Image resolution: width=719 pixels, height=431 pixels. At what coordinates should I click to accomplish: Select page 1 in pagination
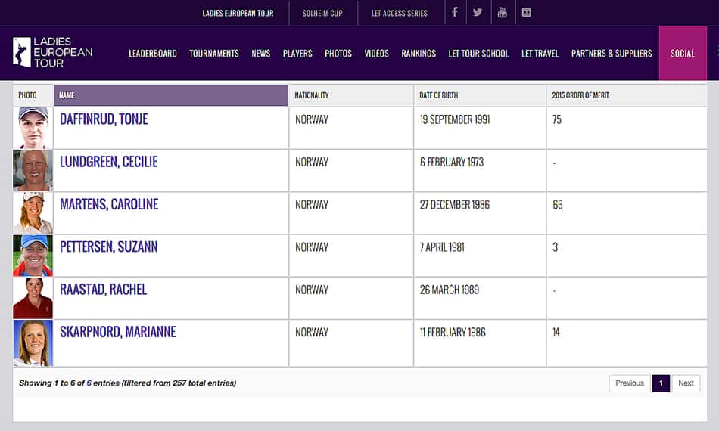tap(661, 383)
